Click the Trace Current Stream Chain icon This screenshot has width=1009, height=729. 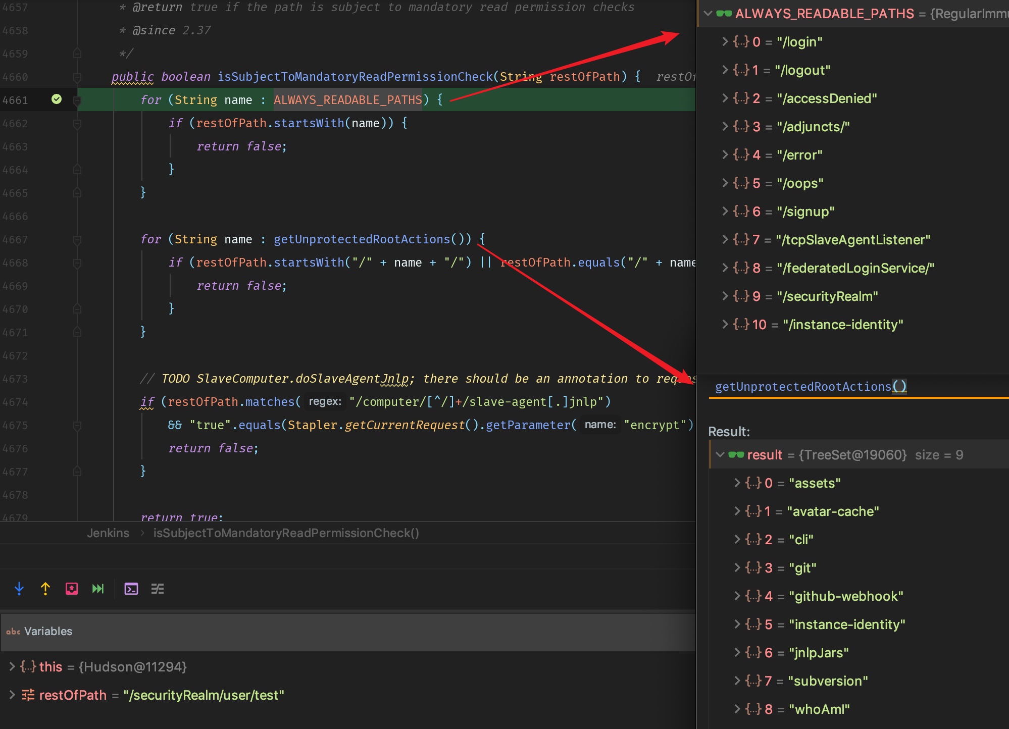[x=158, y=589]
